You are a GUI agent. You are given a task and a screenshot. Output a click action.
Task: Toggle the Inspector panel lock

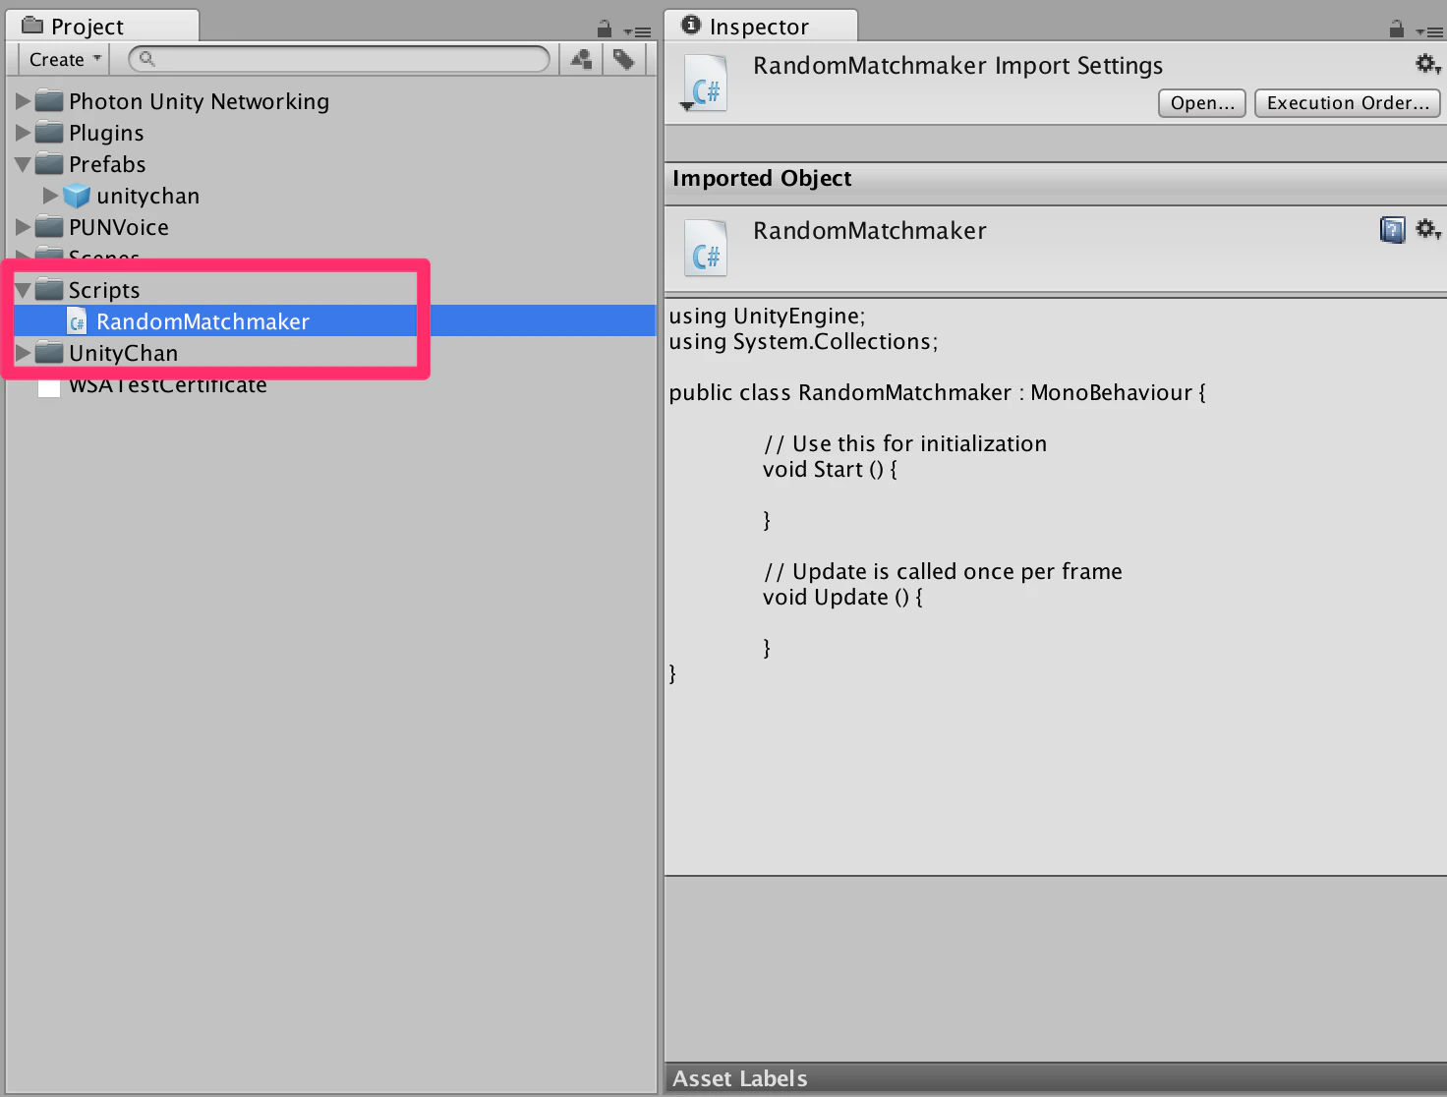tap(1396, 29)
